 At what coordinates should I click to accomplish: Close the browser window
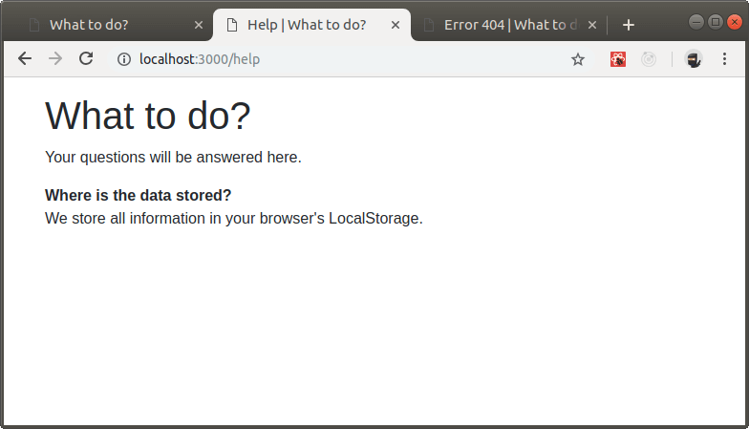pyautogui.click(x=735, y=22)
